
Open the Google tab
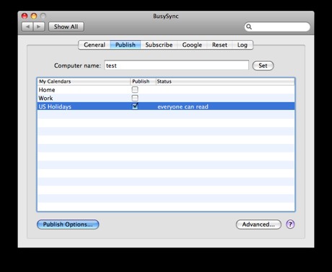pyautogui.click(x=192, y=45)
